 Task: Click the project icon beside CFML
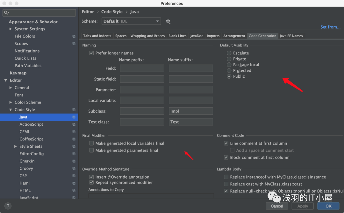74,132
